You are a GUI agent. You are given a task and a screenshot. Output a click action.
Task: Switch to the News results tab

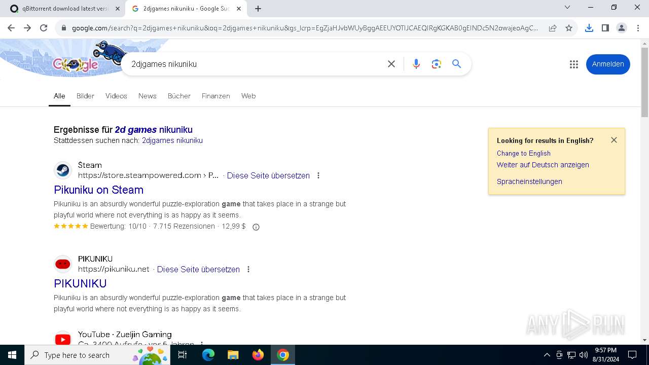tap(147, 96)
